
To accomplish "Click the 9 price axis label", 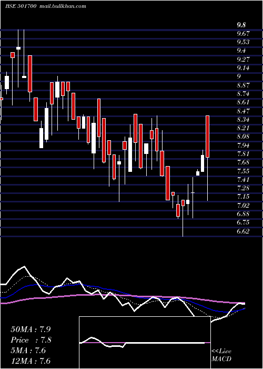I will [x=239, y=76].
